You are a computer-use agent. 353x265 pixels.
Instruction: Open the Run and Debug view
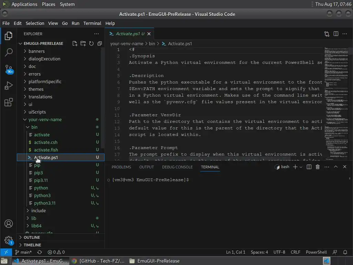coord(9,86)
